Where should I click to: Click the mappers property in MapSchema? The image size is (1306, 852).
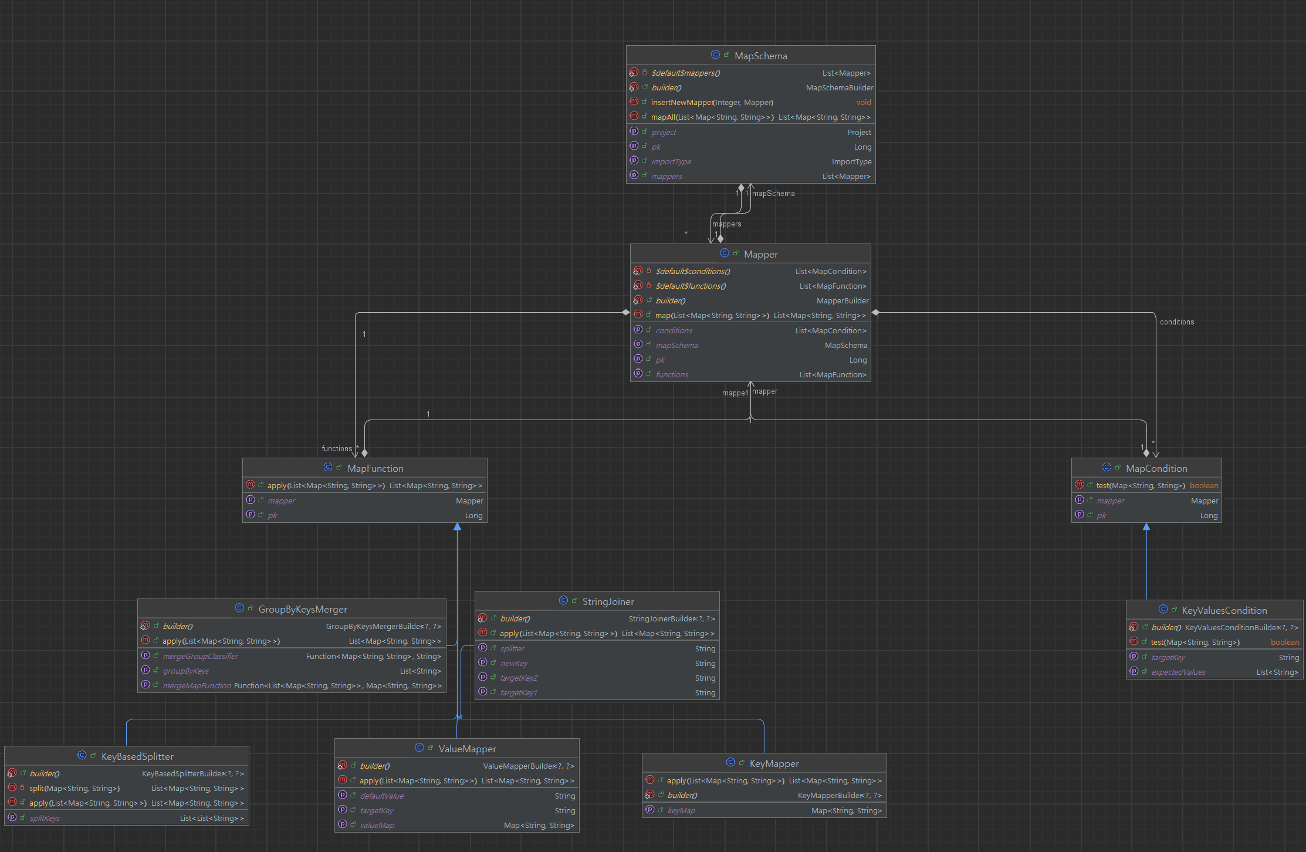pos(666,176)
